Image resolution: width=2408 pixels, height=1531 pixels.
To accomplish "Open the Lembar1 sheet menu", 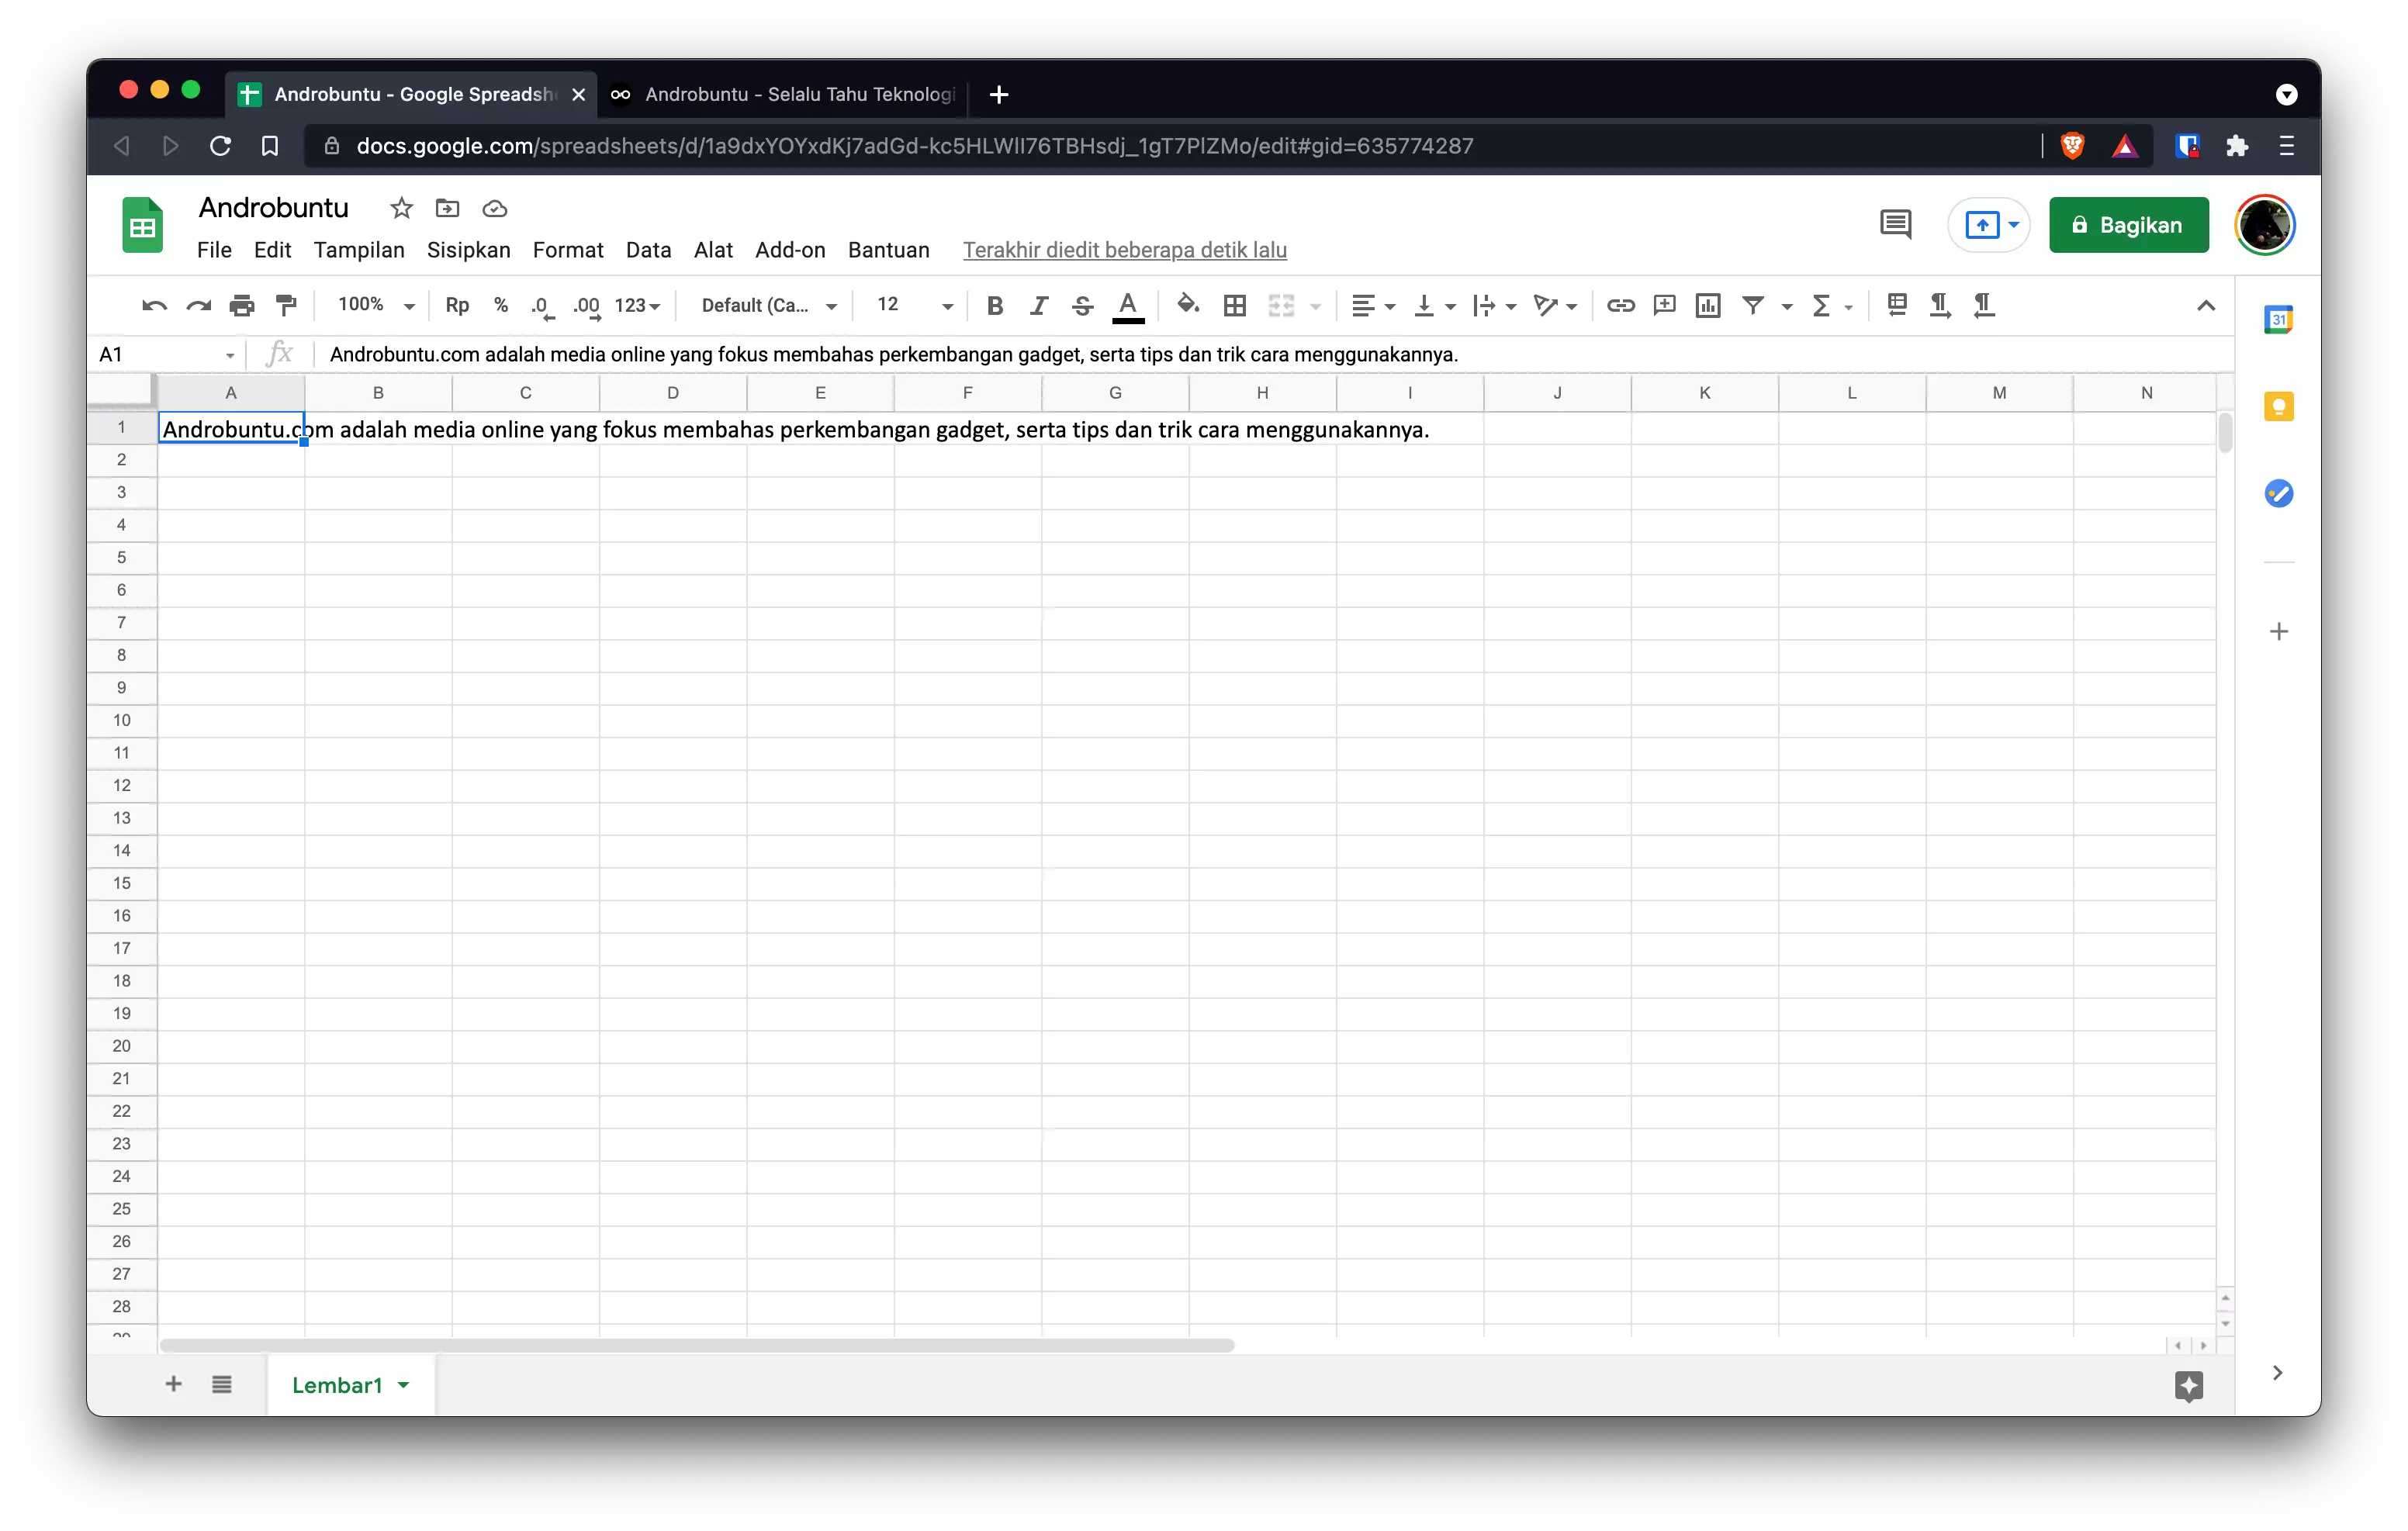I will click(404, 1385).
